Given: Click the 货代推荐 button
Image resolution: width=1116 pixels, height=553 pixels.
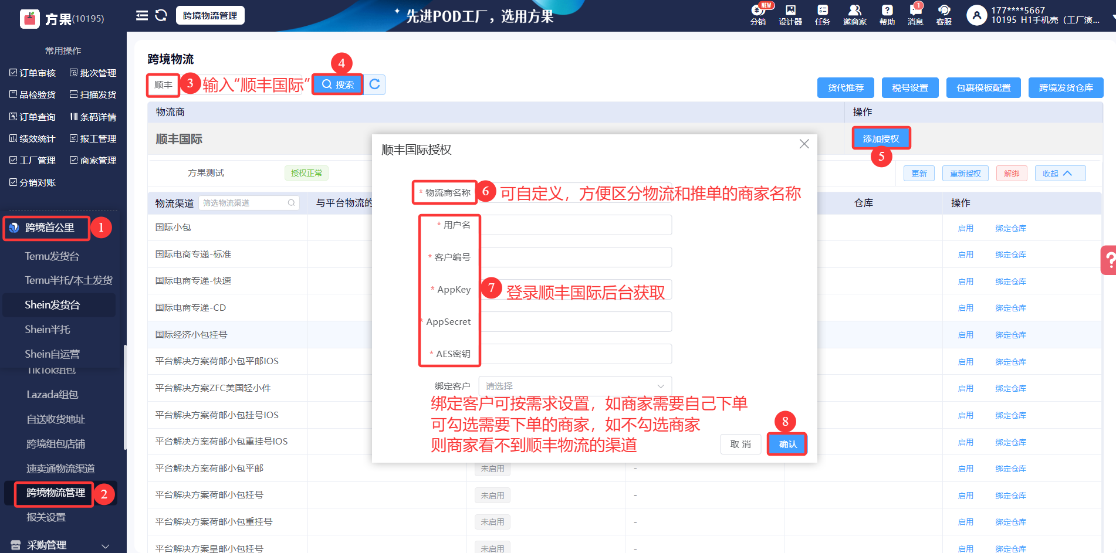Looking at the screenshot, I should tap(846, 87).
